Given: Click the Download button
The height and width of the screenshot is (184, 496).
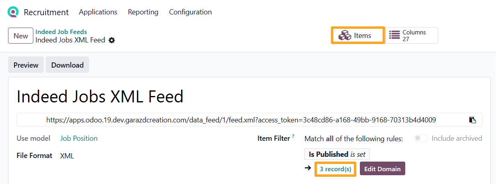Looking at the screenshot, I should (67, 65).
